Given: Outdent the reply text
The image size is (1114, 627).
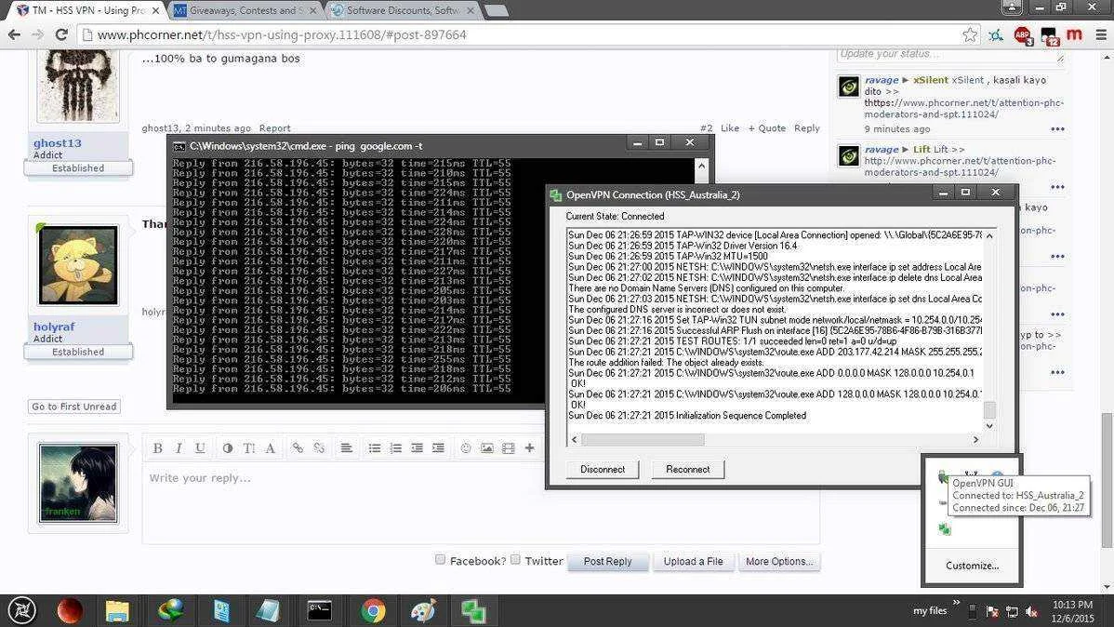Looking at the screenshot, I should click(x=417, y=447).
